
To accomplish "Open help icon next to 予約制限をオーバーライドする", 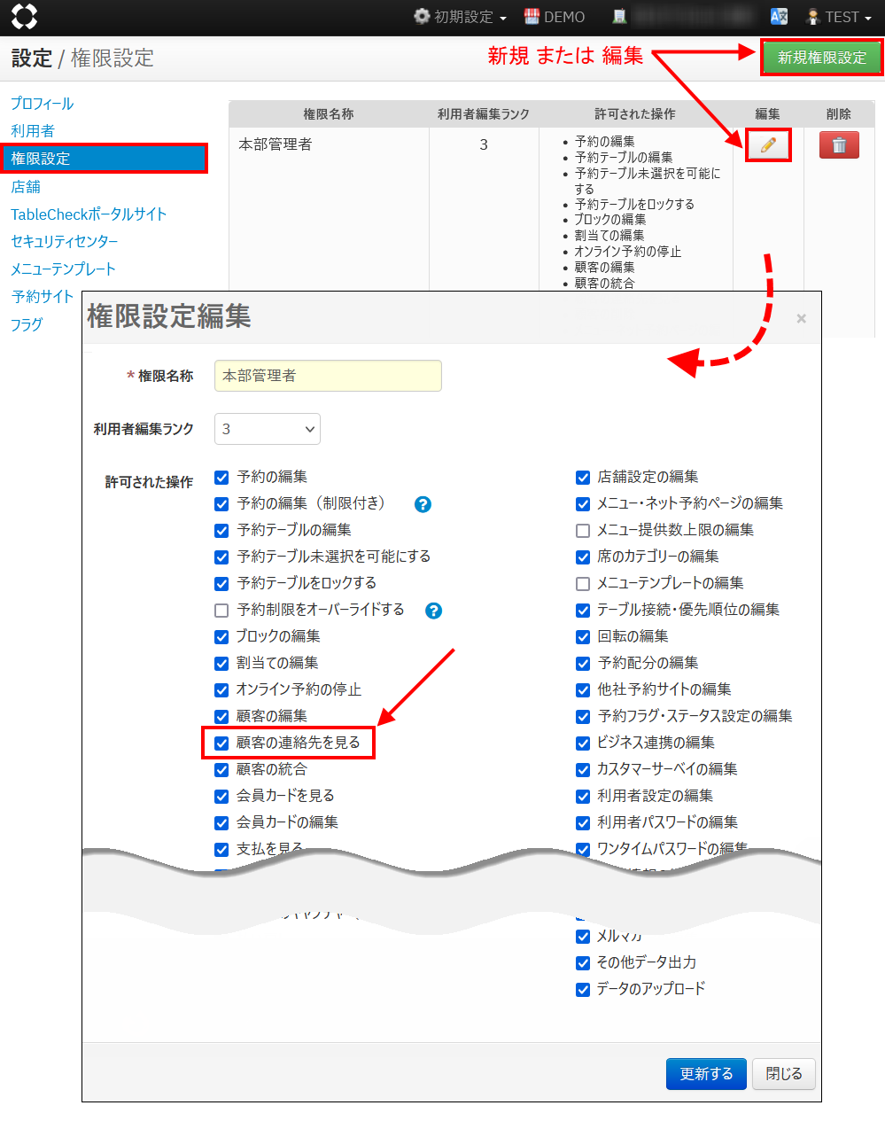I will click(x=433, y=611).
